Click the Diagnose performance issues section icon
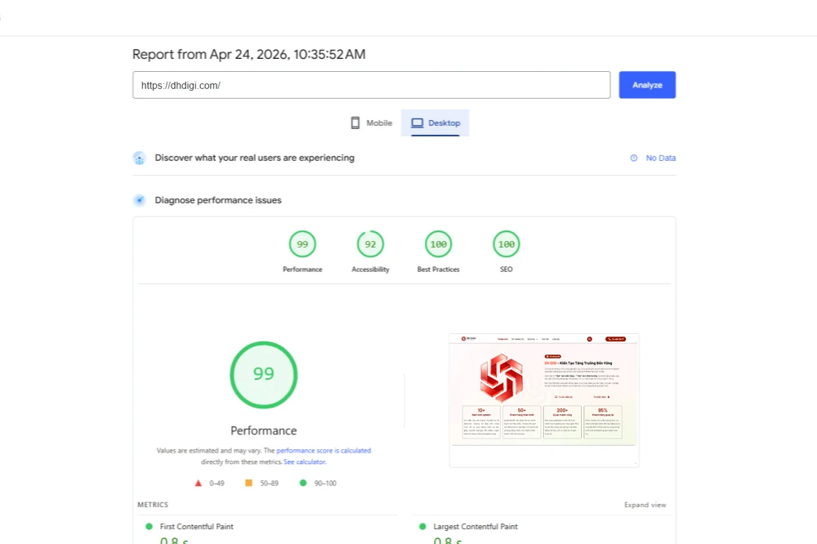Screen dimensions: 817x544 click(139, 200)
